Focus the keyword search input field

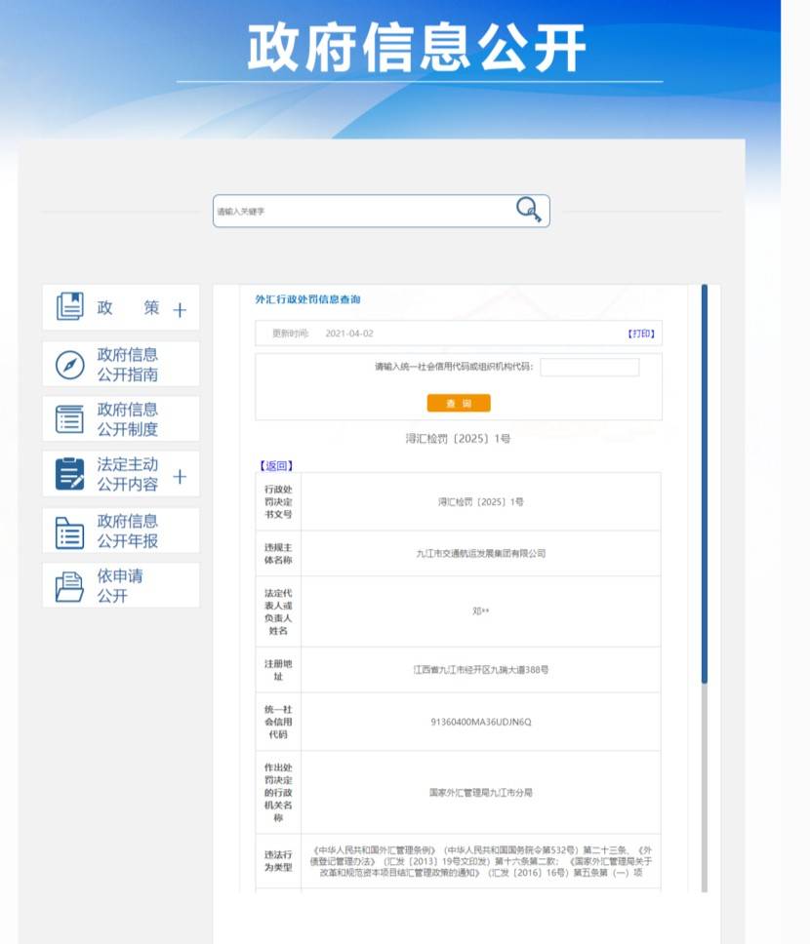[381, 211]
